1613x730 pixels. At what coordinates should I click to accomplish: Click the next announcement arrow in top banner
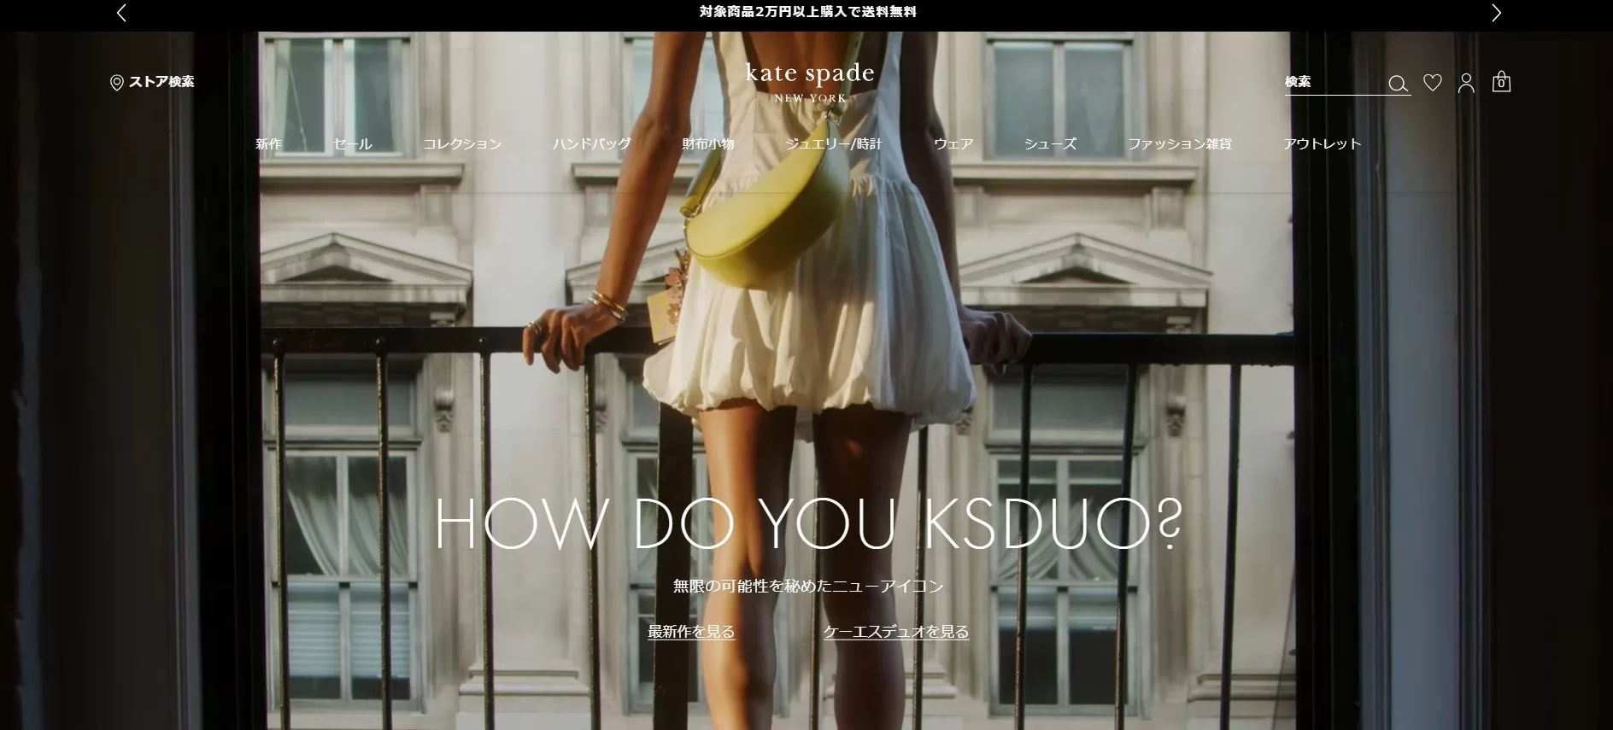pyautogui.click(x=1496, y=13)
